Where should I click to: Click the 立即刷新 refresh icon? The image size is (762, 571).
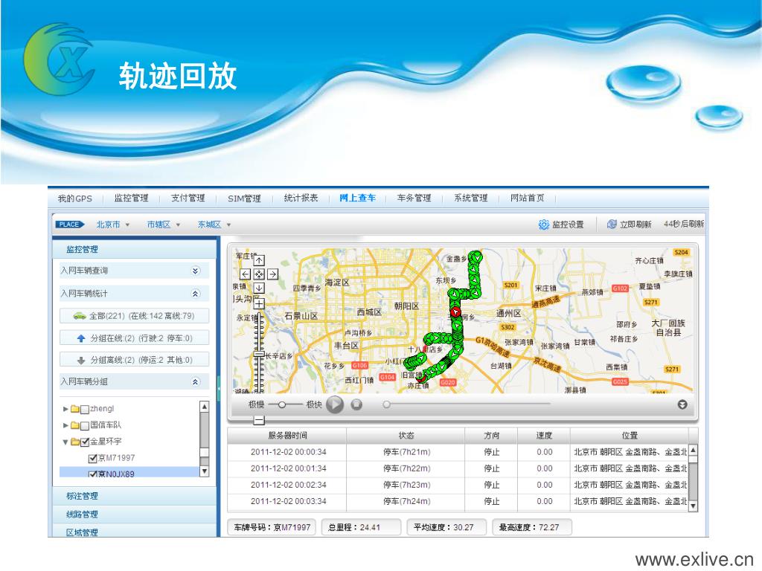[x=612, y=225]
